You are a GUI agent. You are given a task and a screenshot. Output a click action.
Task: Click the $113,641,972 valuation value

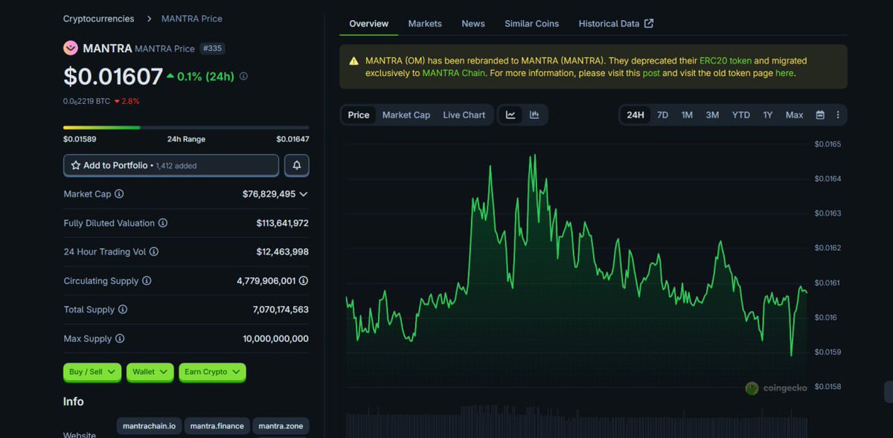282,223
